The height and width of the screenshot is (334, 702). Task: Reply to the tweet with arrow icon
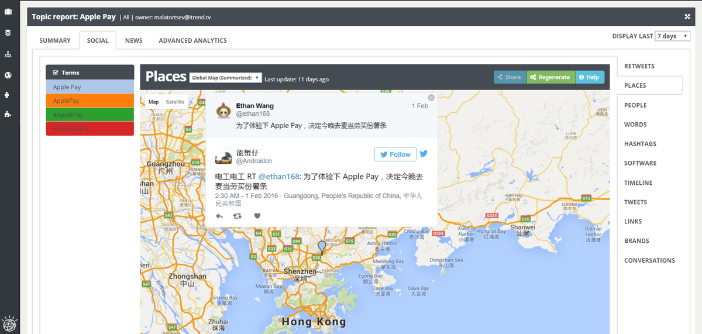tap(219, 216)
